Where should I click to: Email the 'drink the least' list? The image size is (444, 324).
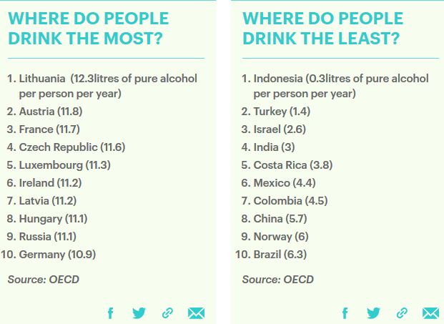pyautogui.click(x=430, y=313)
